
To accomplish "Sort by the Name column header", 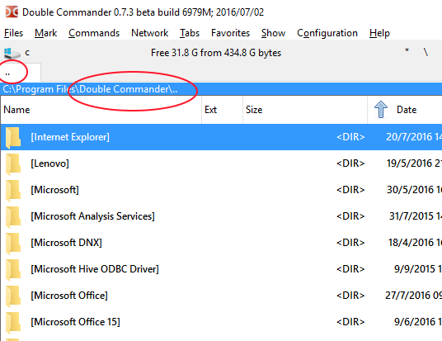I will point(101,110).
